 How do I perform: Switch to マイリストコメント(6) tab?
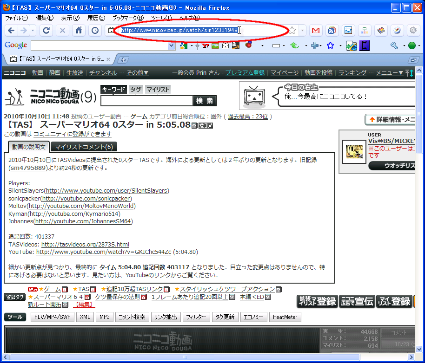[84, 147]
